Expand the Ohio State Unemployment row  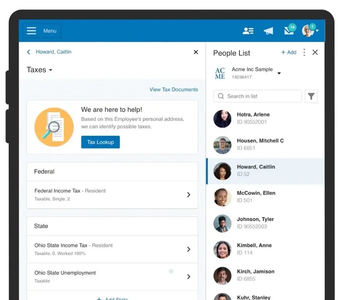[x=189, y=277]
